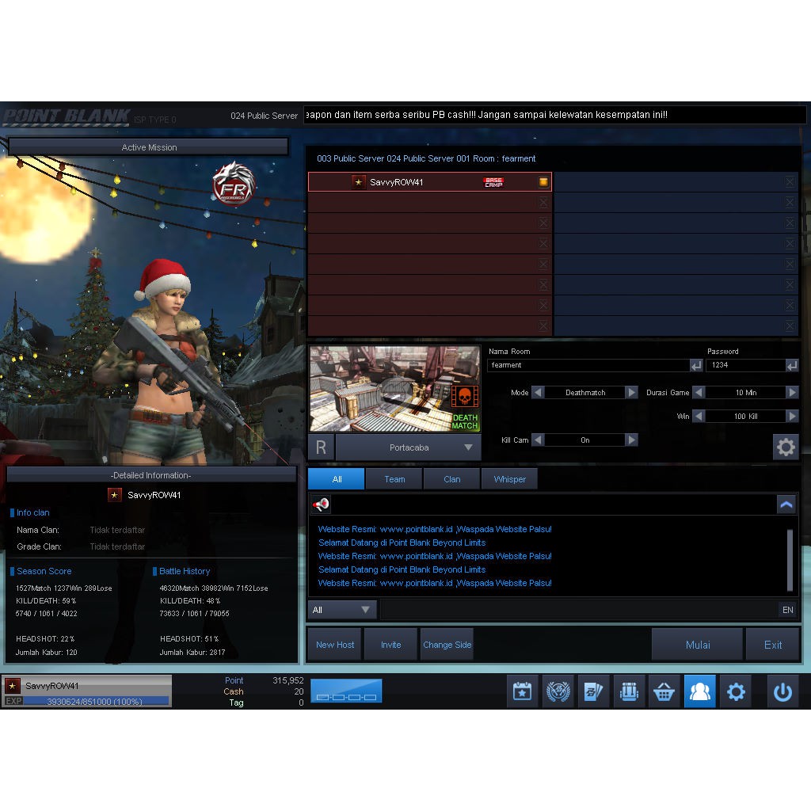Screen dimensions: 811x811
Task: Click the Nama Room input field
Action: [x=588, y=365]
